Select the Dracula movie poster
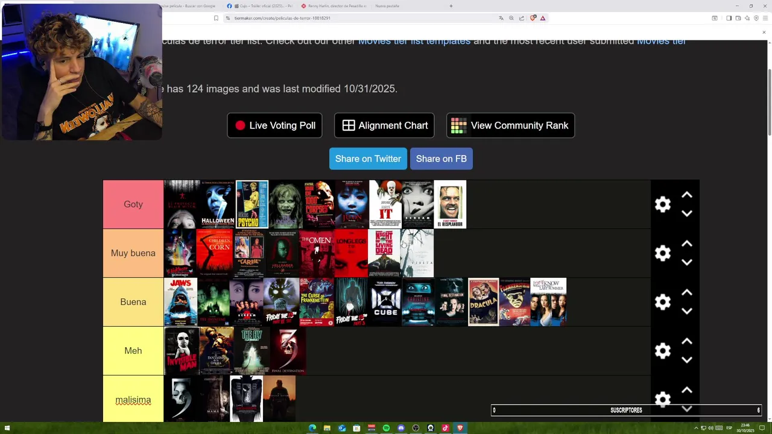Screen dimensions: 772x434 point(484,302)
